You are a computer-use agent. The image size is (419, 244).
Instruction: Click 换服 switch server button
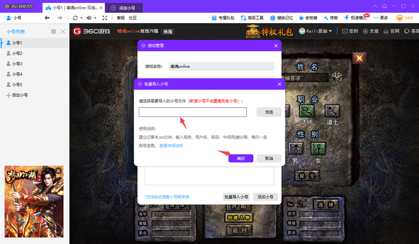pos(168,31)
